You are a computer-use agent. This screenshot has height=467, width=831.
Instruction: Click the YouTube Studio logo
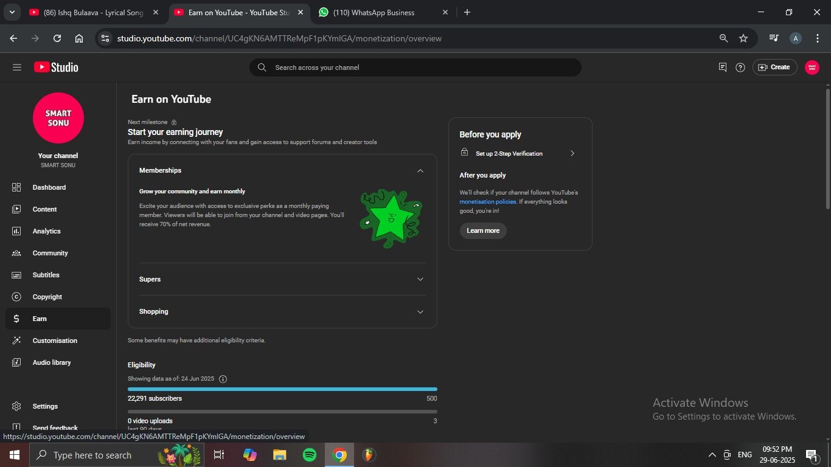[x=56, y=67]
